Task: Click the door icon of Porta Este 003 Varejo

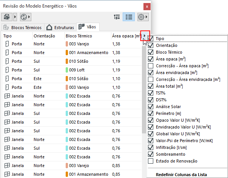Action: (7, 87)
